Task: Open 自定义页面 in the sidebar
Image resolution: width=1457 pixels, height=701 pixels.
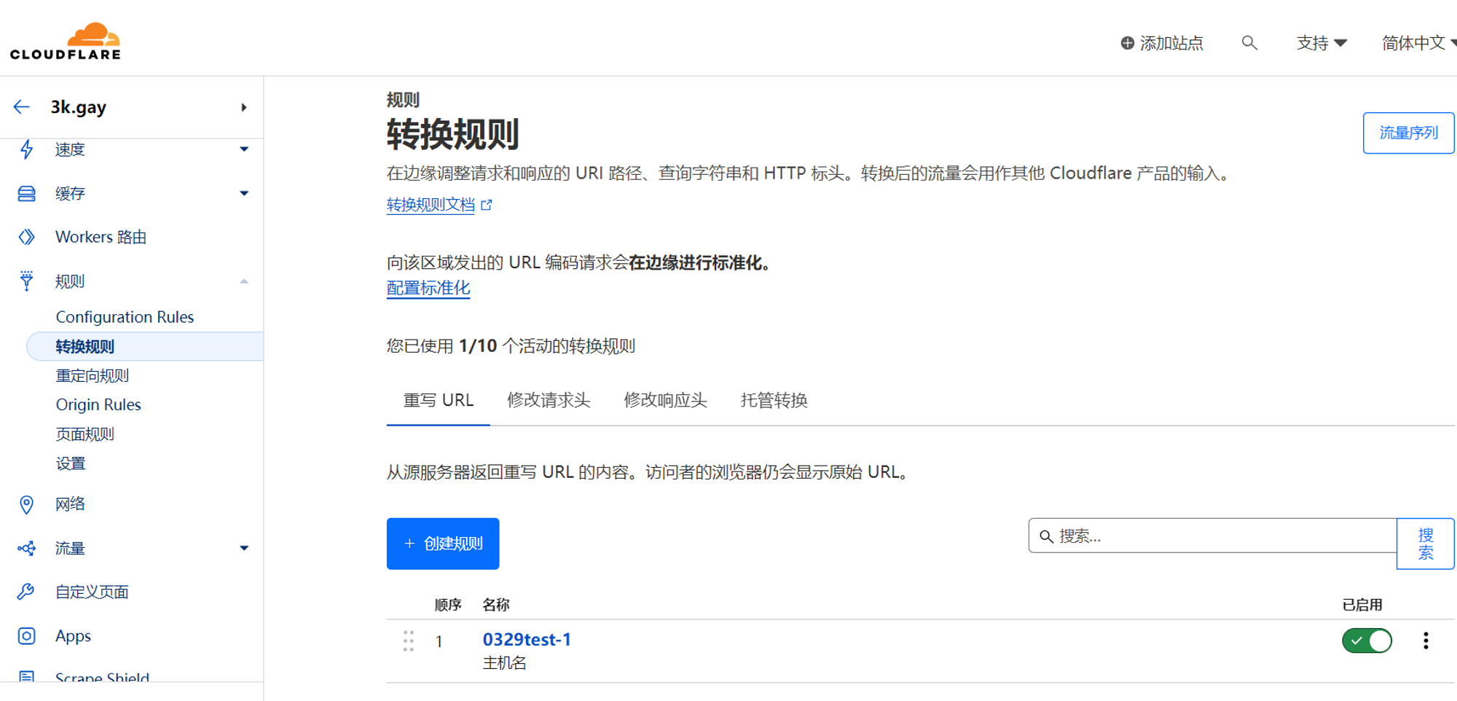Action: [x=93, y=592]
